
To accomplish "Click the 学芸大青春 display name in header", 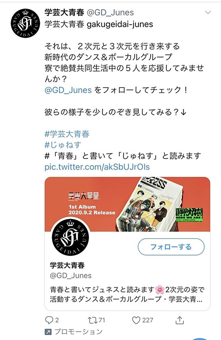I will pyautogui.click(x=64, y=12).
